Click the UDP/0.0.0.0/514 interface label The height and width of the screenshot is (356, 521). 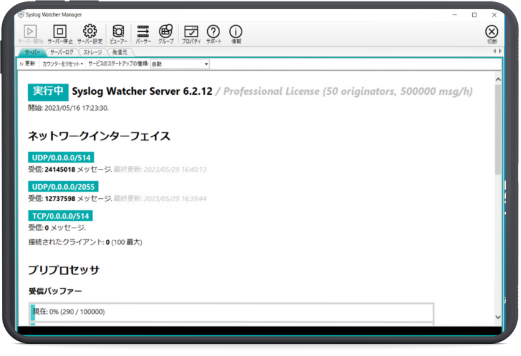click(61, 158)
